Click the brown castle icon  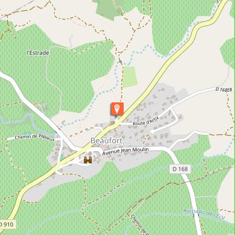(x=88, y=160)
